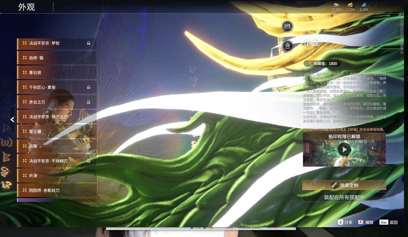The height and width of the screenshot is (237, 408).
Task: Click the 龙雀 weapon name heading
Action: coord(311,43)
